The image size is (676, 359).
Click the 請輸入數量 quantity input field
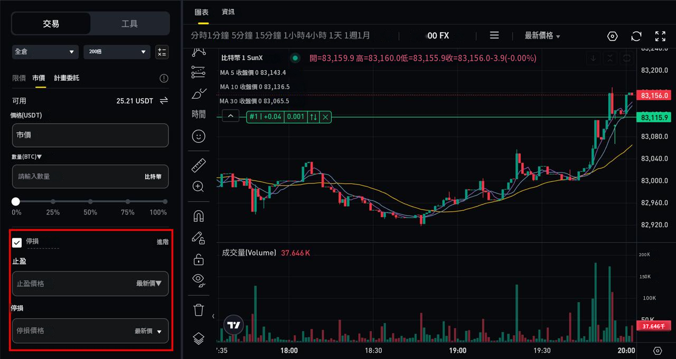[x=90, y=177]
